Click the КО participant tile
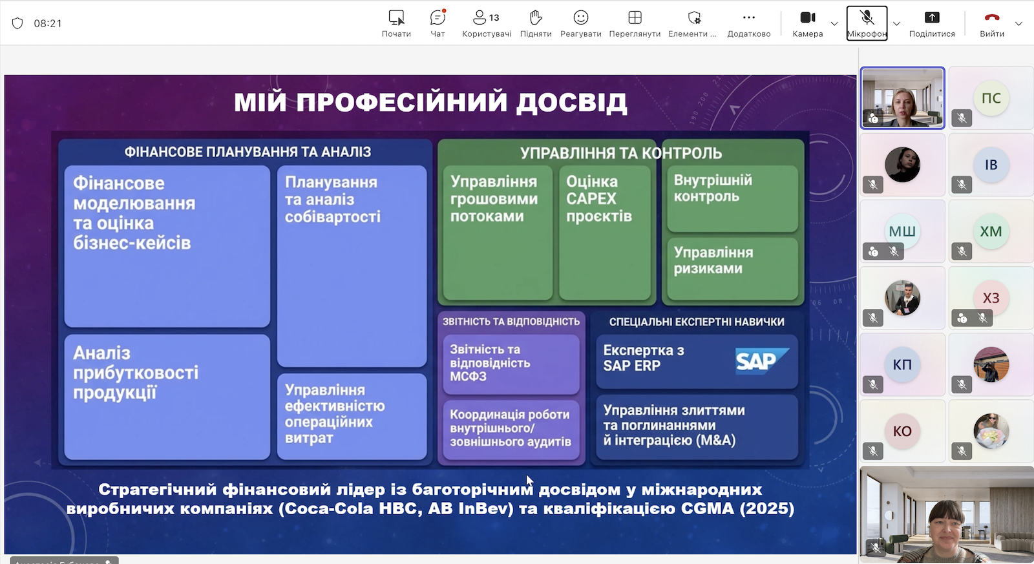Viewport: 1034px width, 564px height. click(x=902, y=431)
